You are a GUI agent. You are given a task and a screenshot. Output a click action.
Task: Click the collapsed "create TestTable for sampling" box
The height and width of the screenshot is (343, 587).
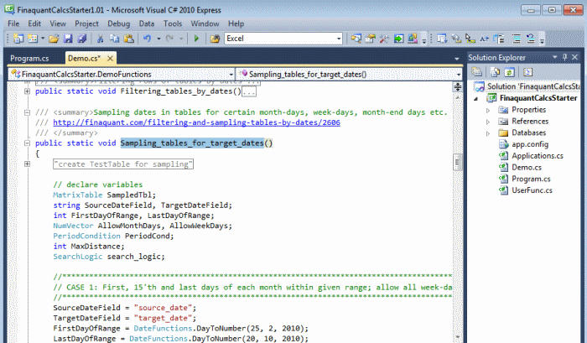click(x=123, y=164)
